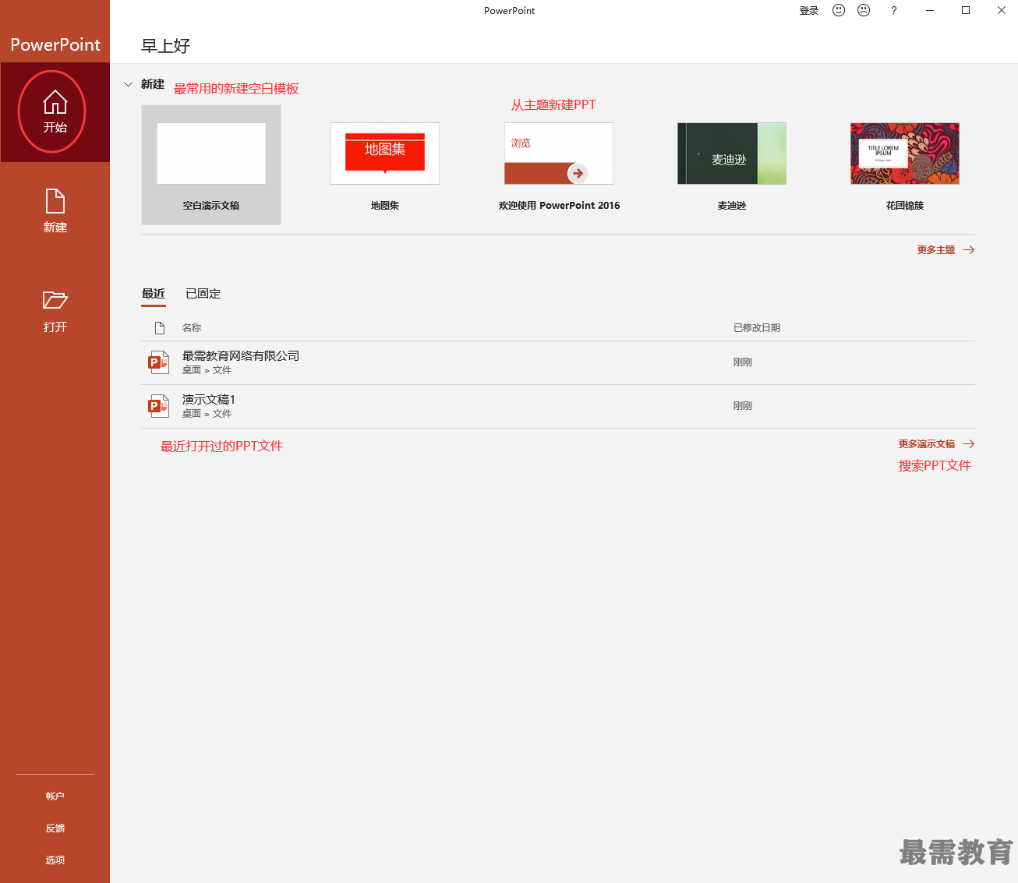Switch to the 已固定 tab

click(203, 294)
